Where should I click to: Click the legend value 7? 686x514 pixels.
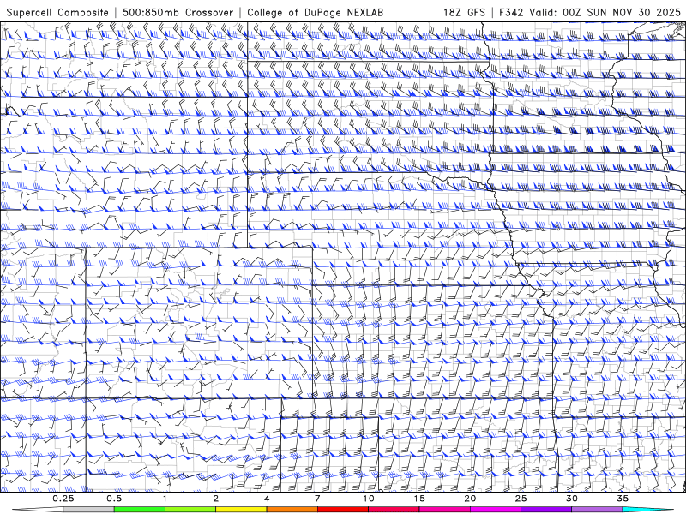[317, 499]
